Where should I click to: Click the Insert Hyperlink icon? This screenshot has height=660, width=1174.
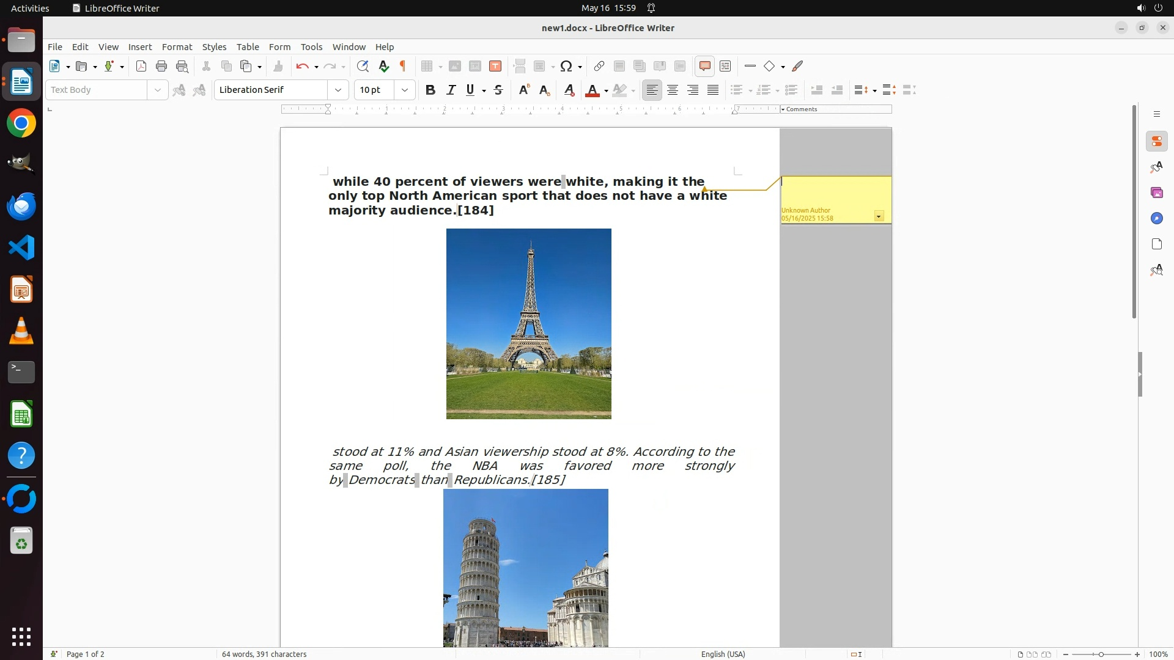(x=599, y=67)
